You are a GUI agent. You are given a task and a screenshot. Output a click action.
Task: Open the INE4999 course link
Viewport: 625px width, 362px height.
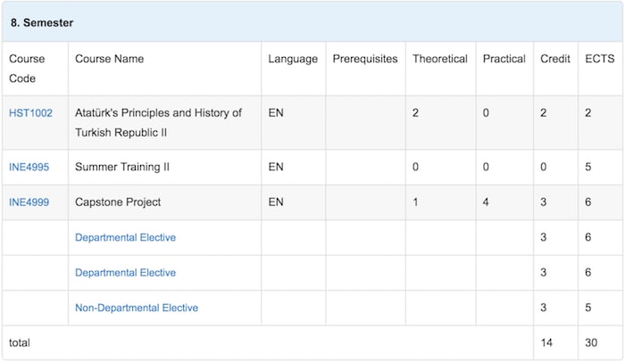(x=29, y=202)
